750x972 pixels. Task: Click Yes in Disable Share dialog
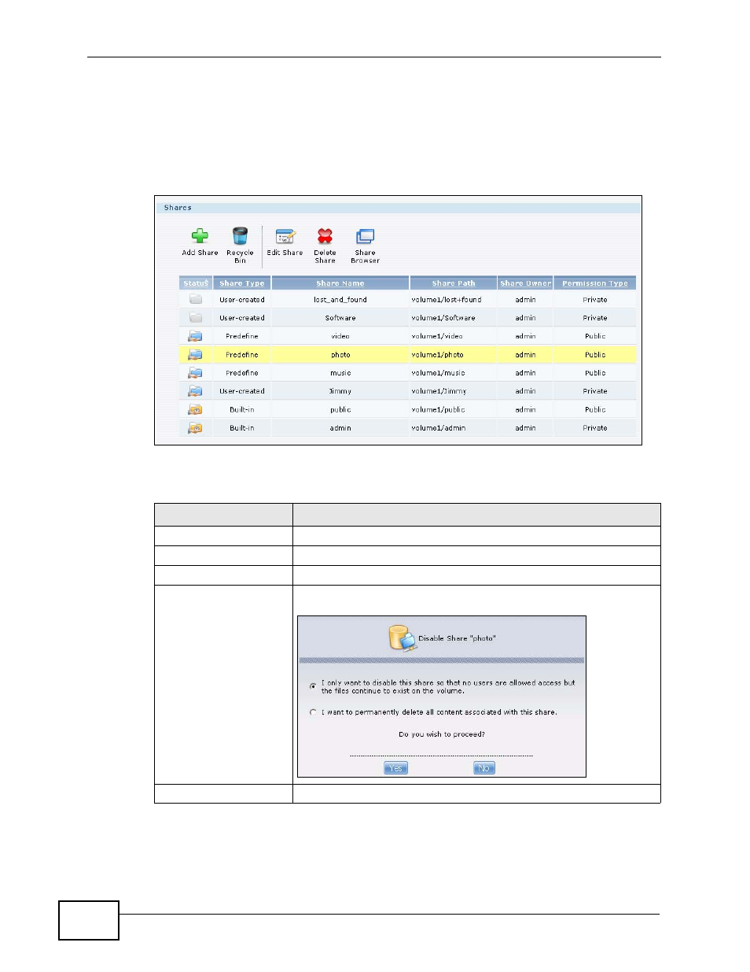tap(395, 768)
